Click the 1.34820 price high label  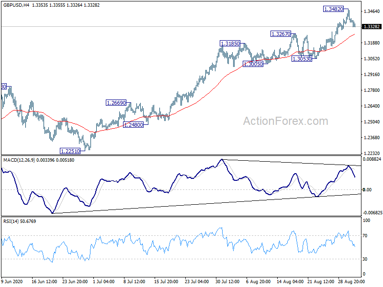coord(333,9)
